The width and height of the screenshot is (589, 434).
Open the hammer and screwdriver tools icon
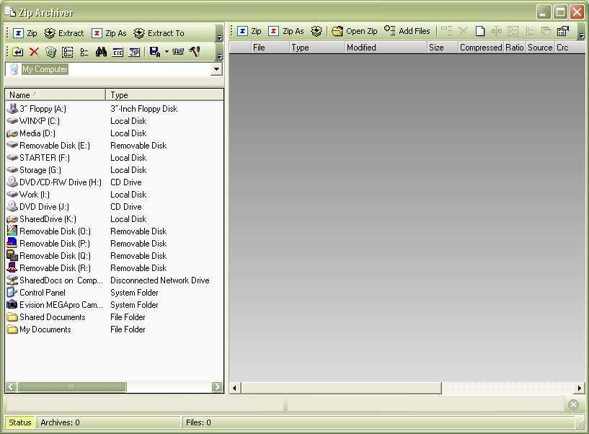(x=195, y=52)
